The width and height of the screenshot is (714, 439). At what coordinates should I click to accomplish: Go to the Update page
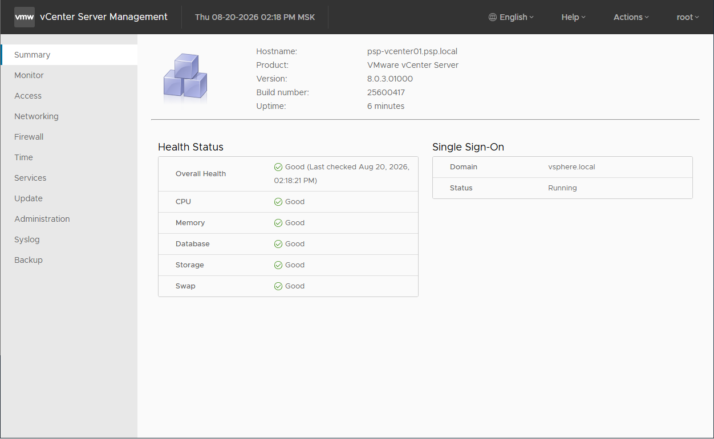(69, 198)
